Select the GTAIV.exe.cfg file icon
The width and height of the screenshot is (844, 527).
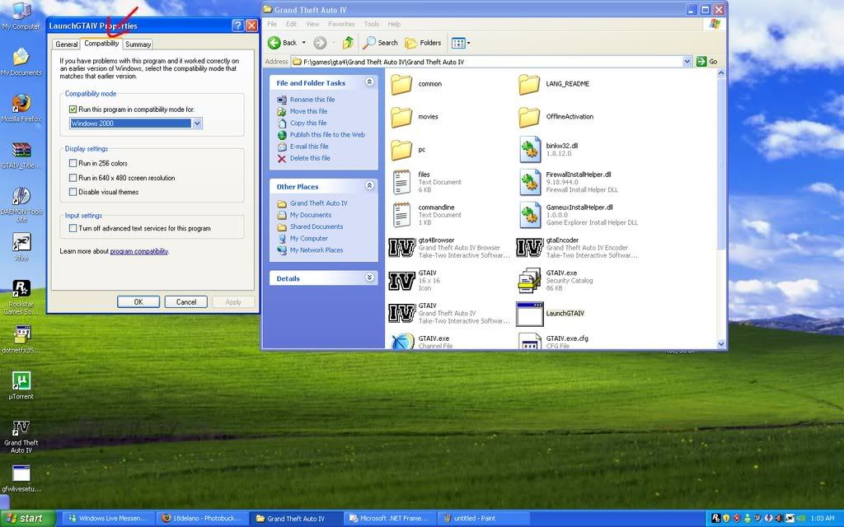tap(529, 341)
